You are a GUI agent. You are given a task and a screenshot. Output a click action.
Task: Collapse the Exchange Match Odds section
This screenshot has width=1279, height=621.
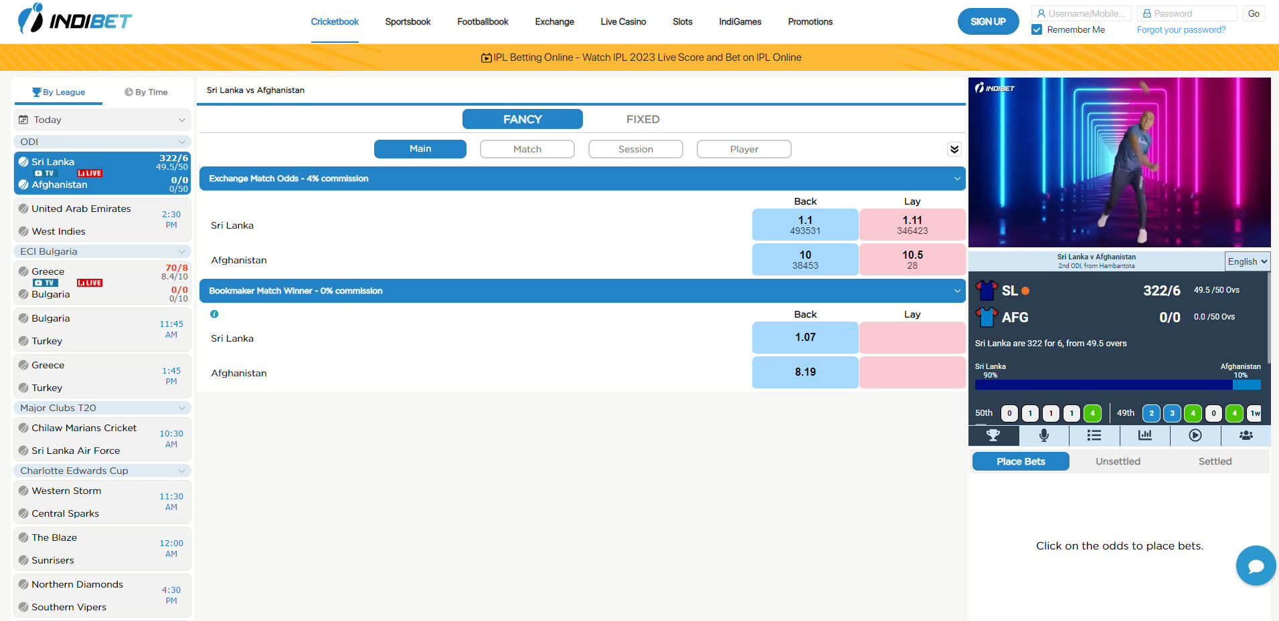(957, 178)
